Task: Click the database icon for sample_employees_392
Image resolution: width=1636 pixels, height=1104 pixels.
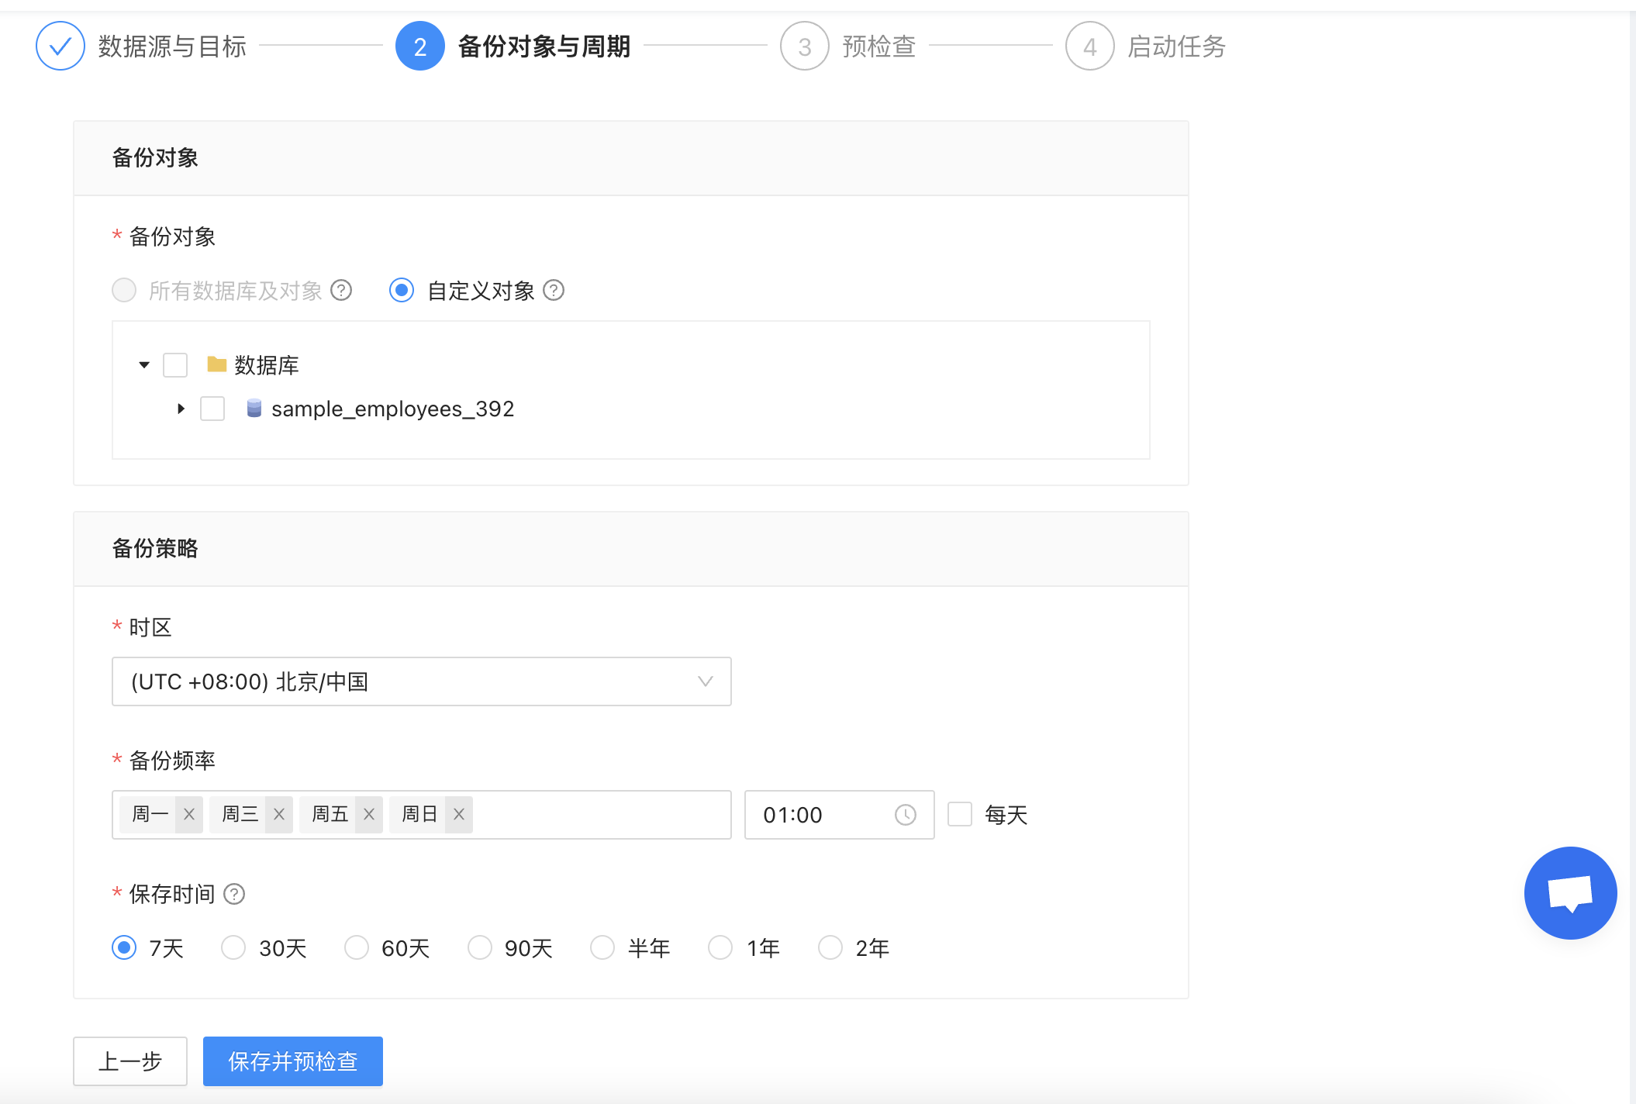Action: 254,409
